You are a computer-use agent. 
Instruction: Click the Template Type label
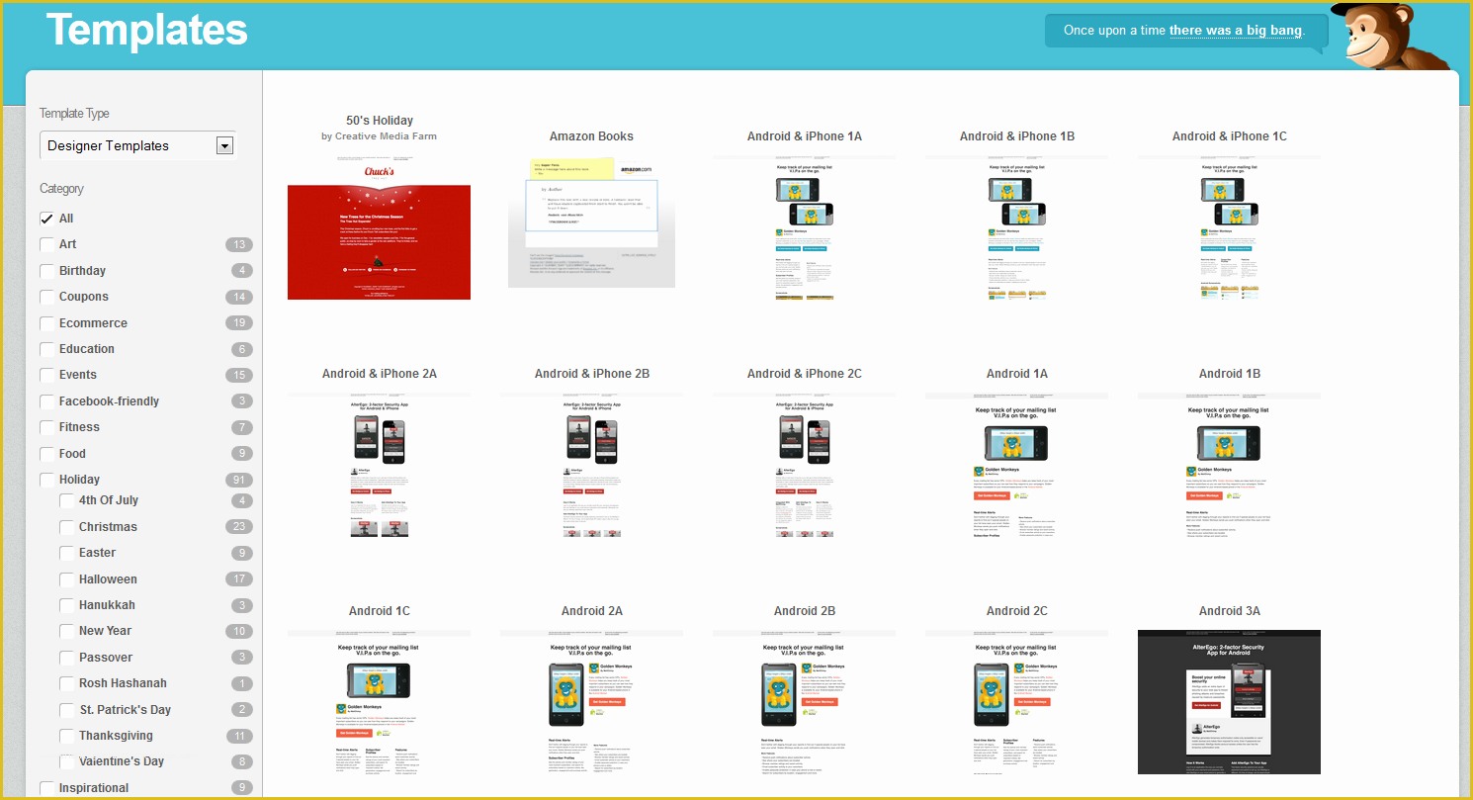74,114
